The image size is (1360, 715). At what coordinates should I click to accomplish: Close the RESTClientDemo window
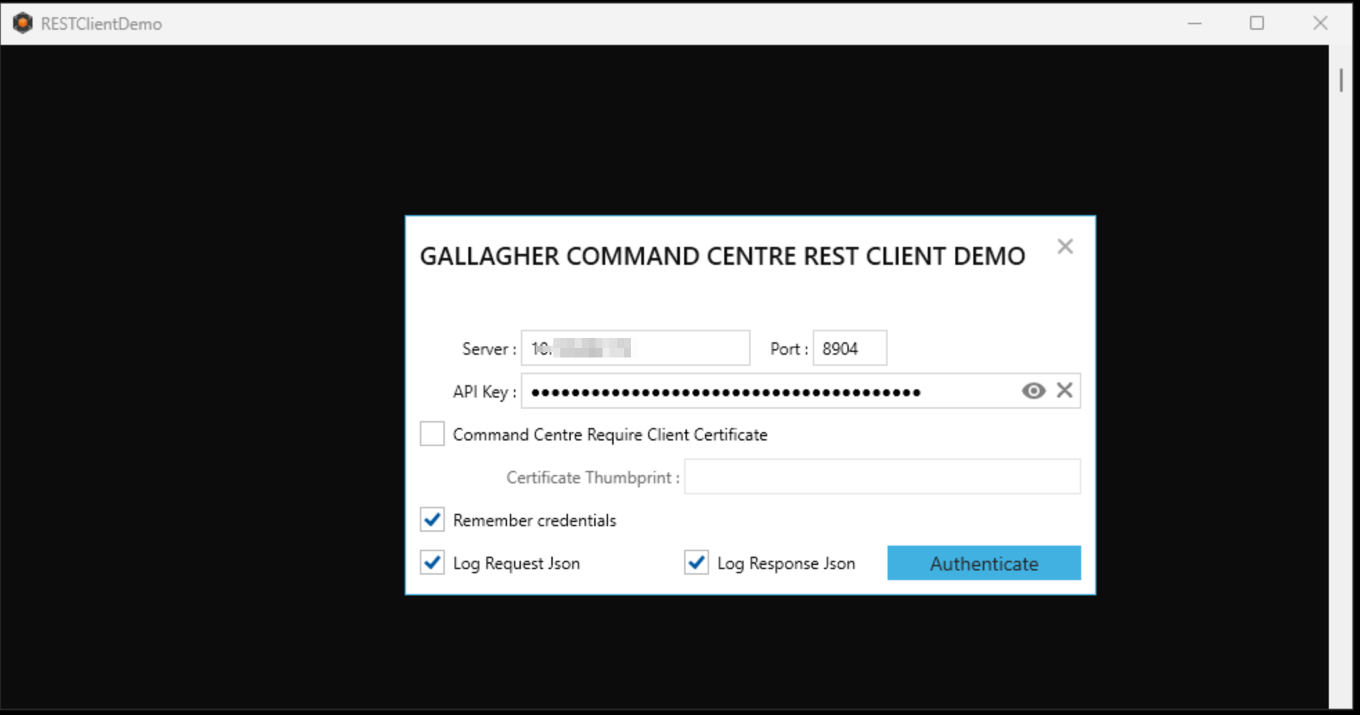[x=1321, y=23]
